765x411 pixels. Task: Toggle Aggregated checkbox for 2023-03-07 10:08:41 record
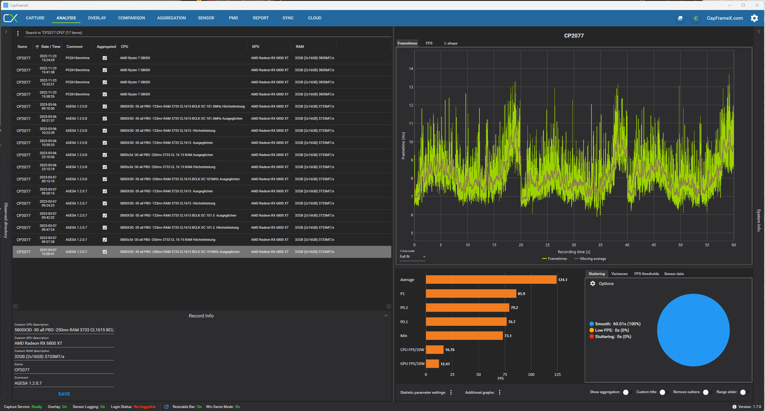(105, 252)
